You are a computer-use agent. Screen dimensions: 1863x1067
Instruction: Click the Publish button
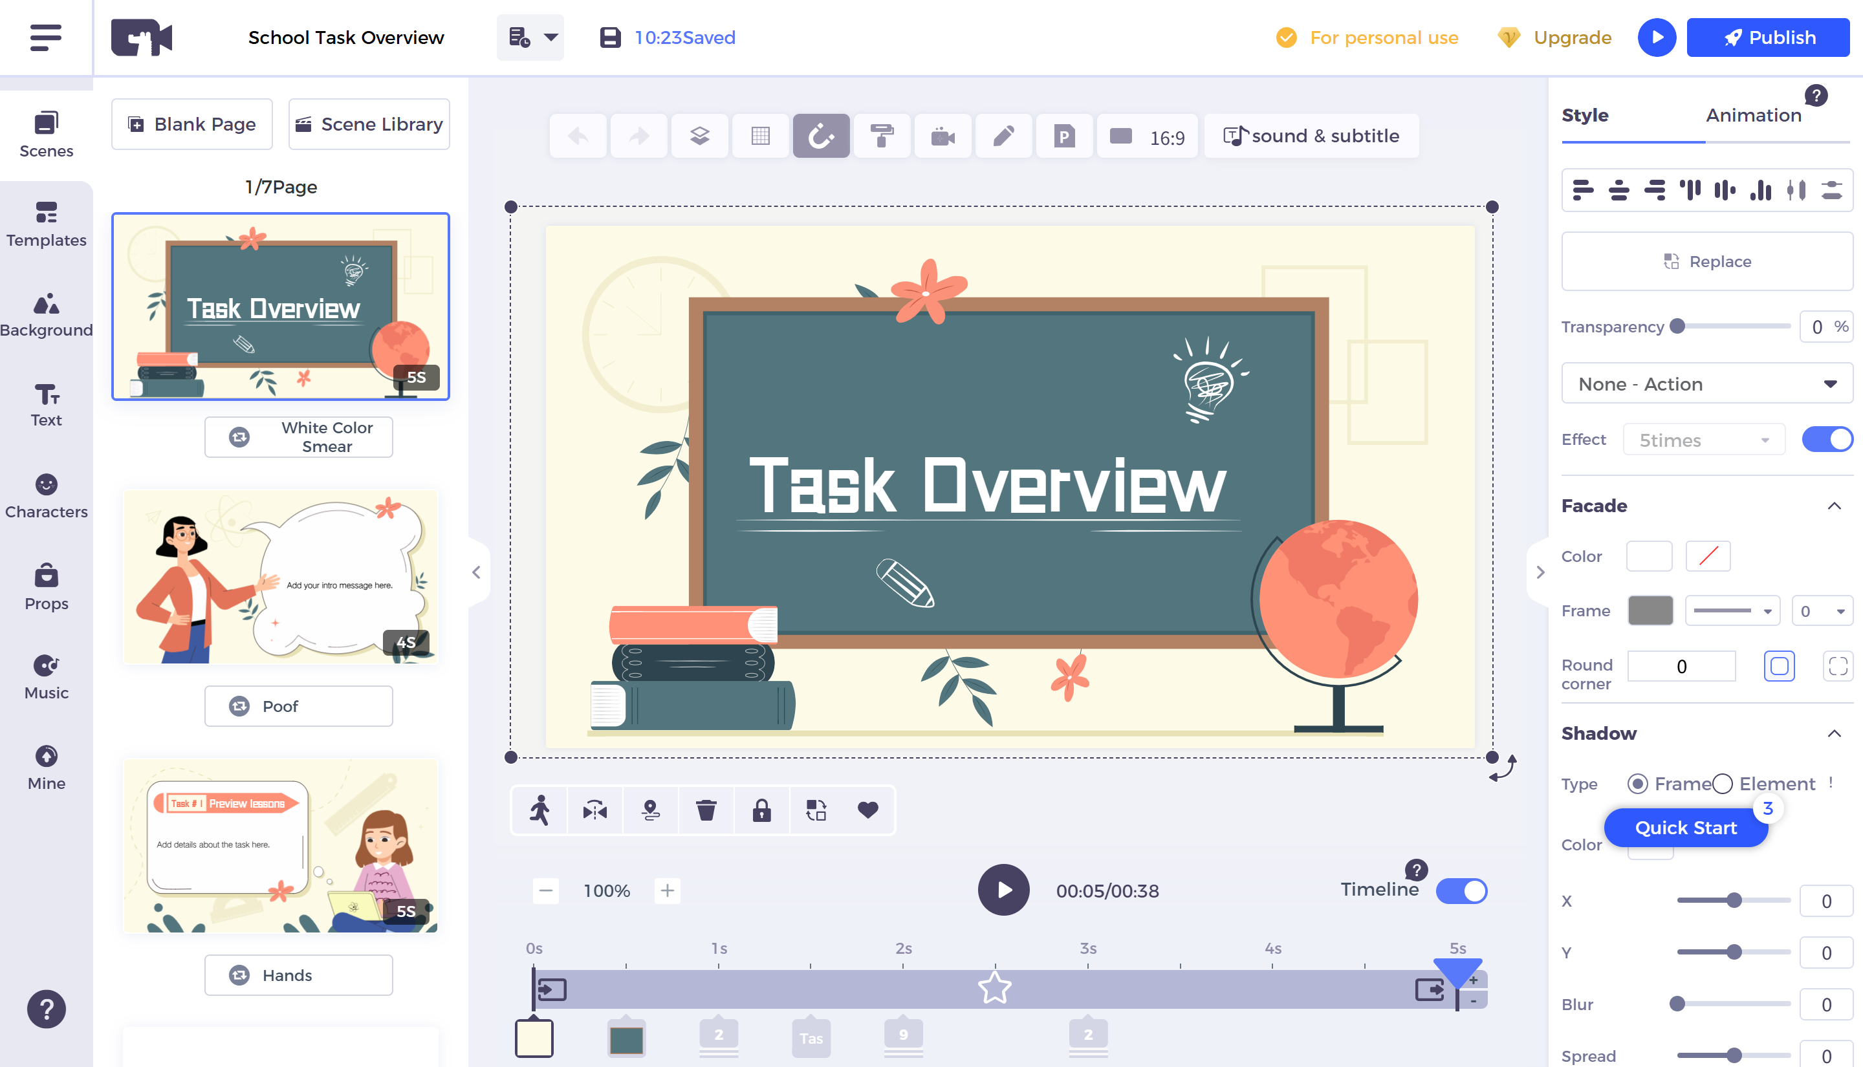[1769, 38]
